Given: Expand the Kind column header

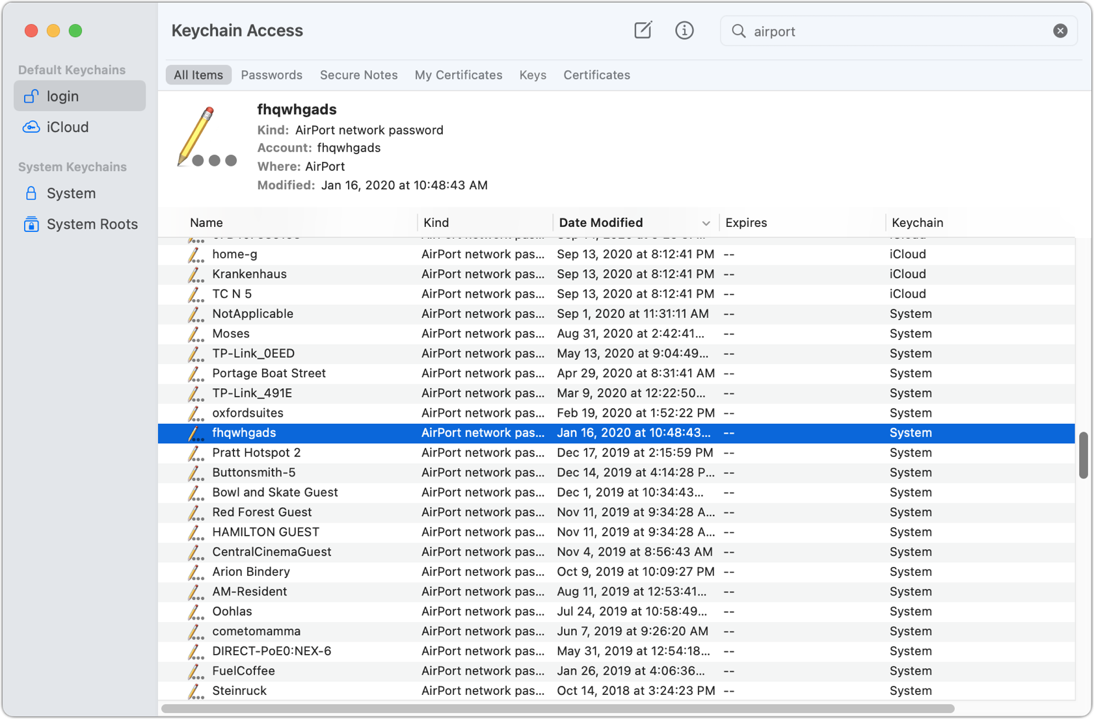Looking at the screenshot, I should 436,222.
